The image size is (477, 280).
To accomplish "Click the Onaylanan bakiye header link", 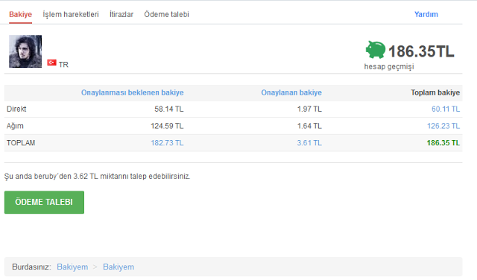I will click(291, 93).
